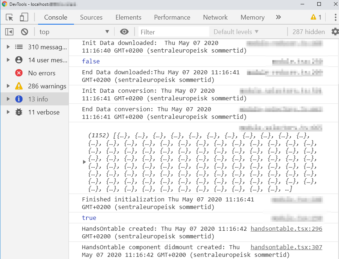Select the 310 messages row

click(34, 47)
